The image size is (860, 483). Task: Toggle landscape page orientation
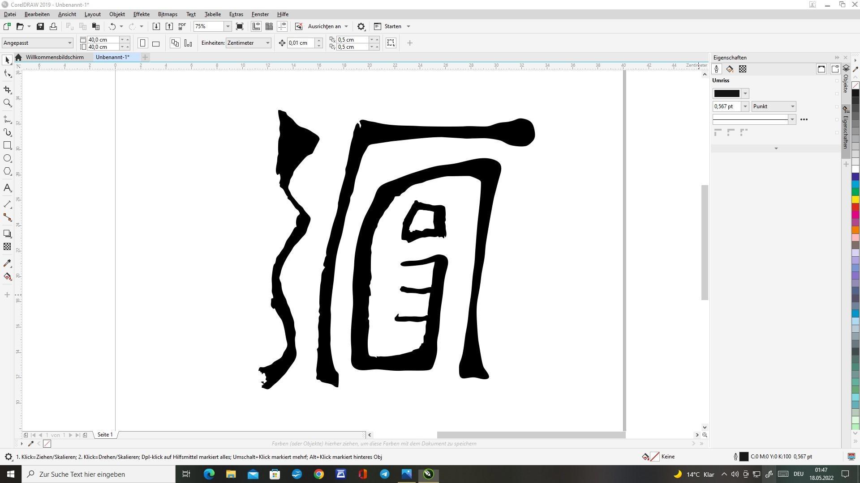point(156,43)
